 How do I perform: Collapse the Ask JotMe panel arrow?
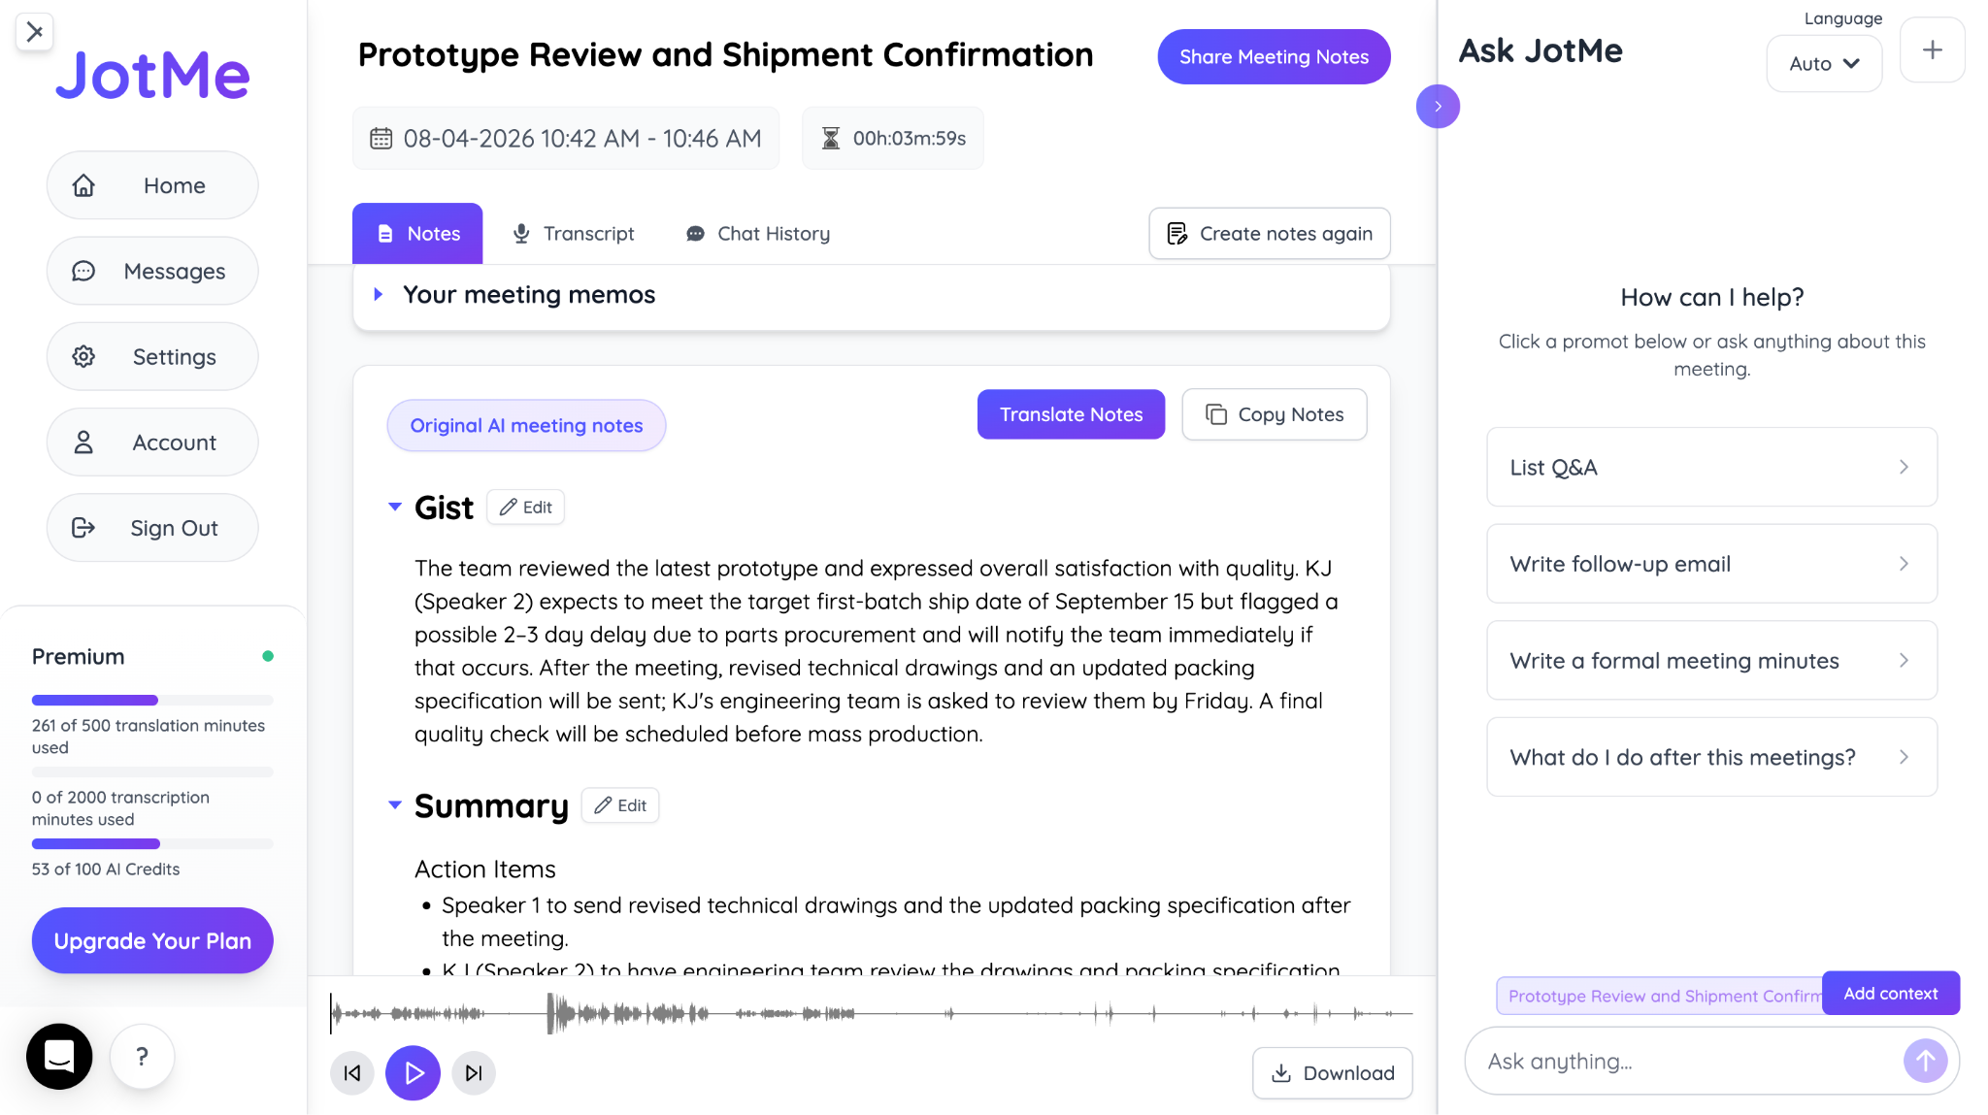[x=1438, y=106]
